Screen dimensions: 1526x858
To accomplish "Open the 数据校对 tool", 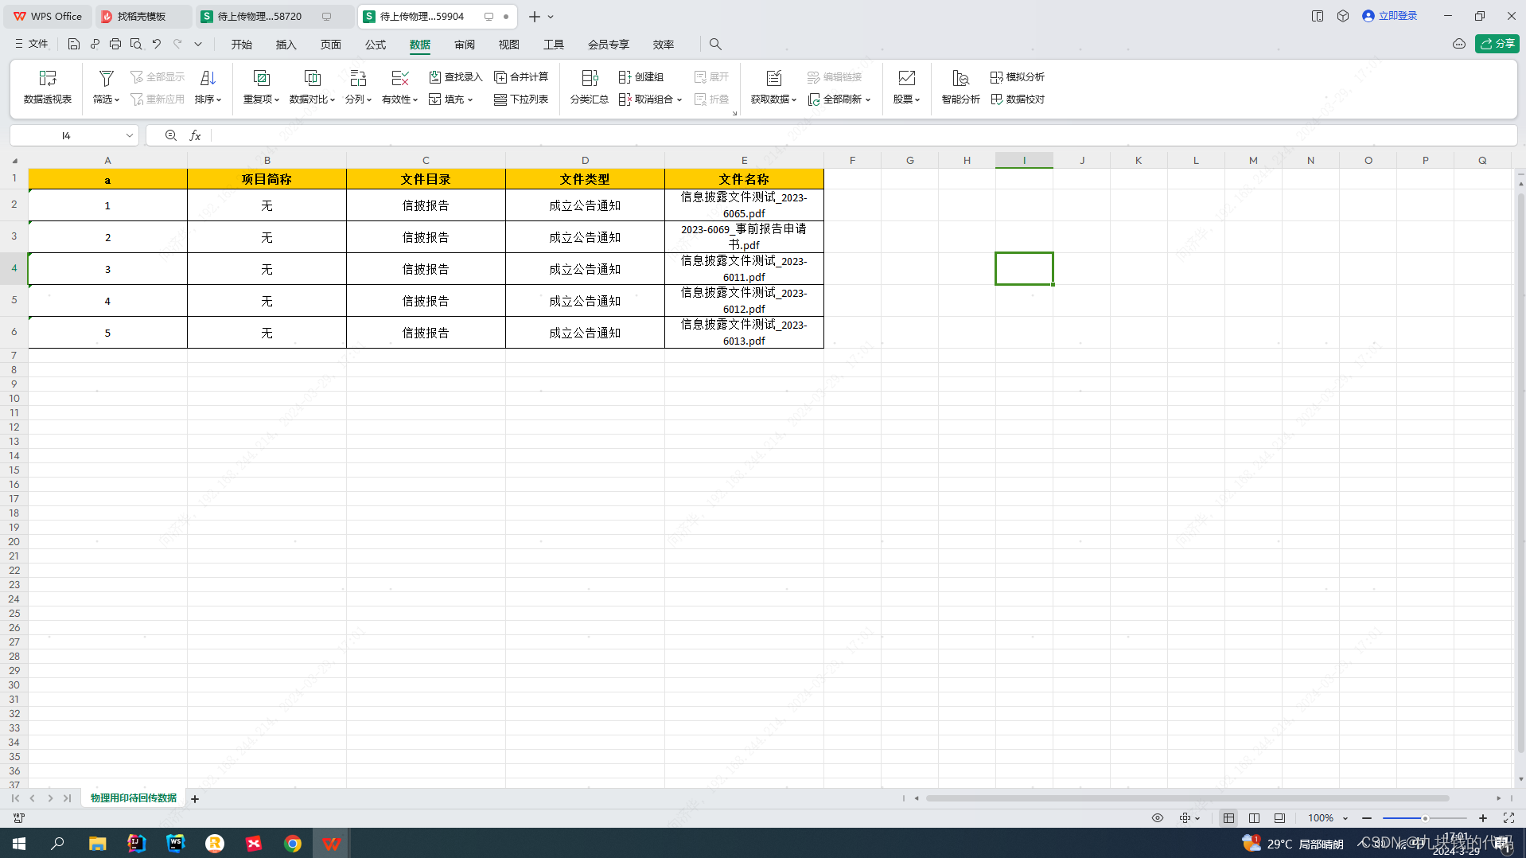I will [x=1018, y=99].
